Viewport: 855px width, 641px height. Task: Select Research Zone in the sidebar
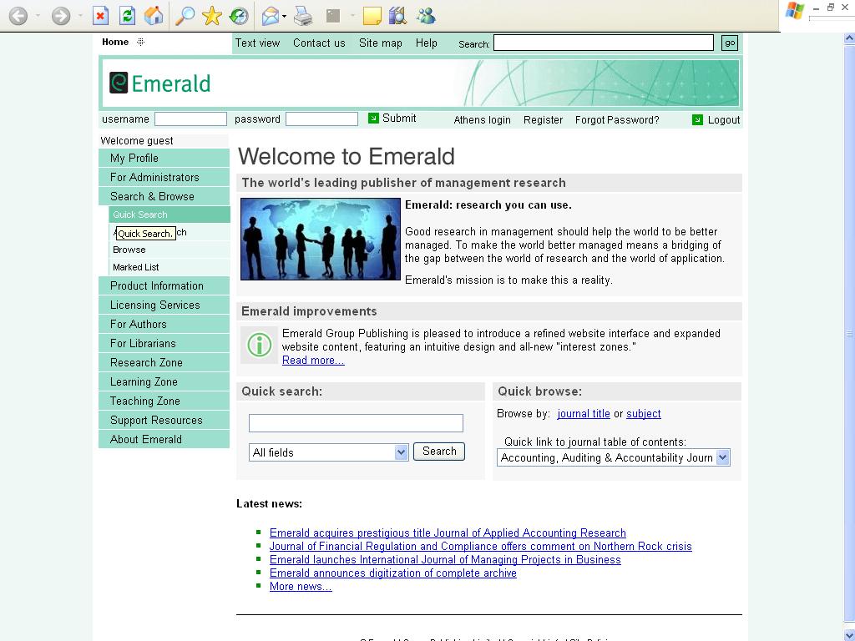(x=164, y=362)
